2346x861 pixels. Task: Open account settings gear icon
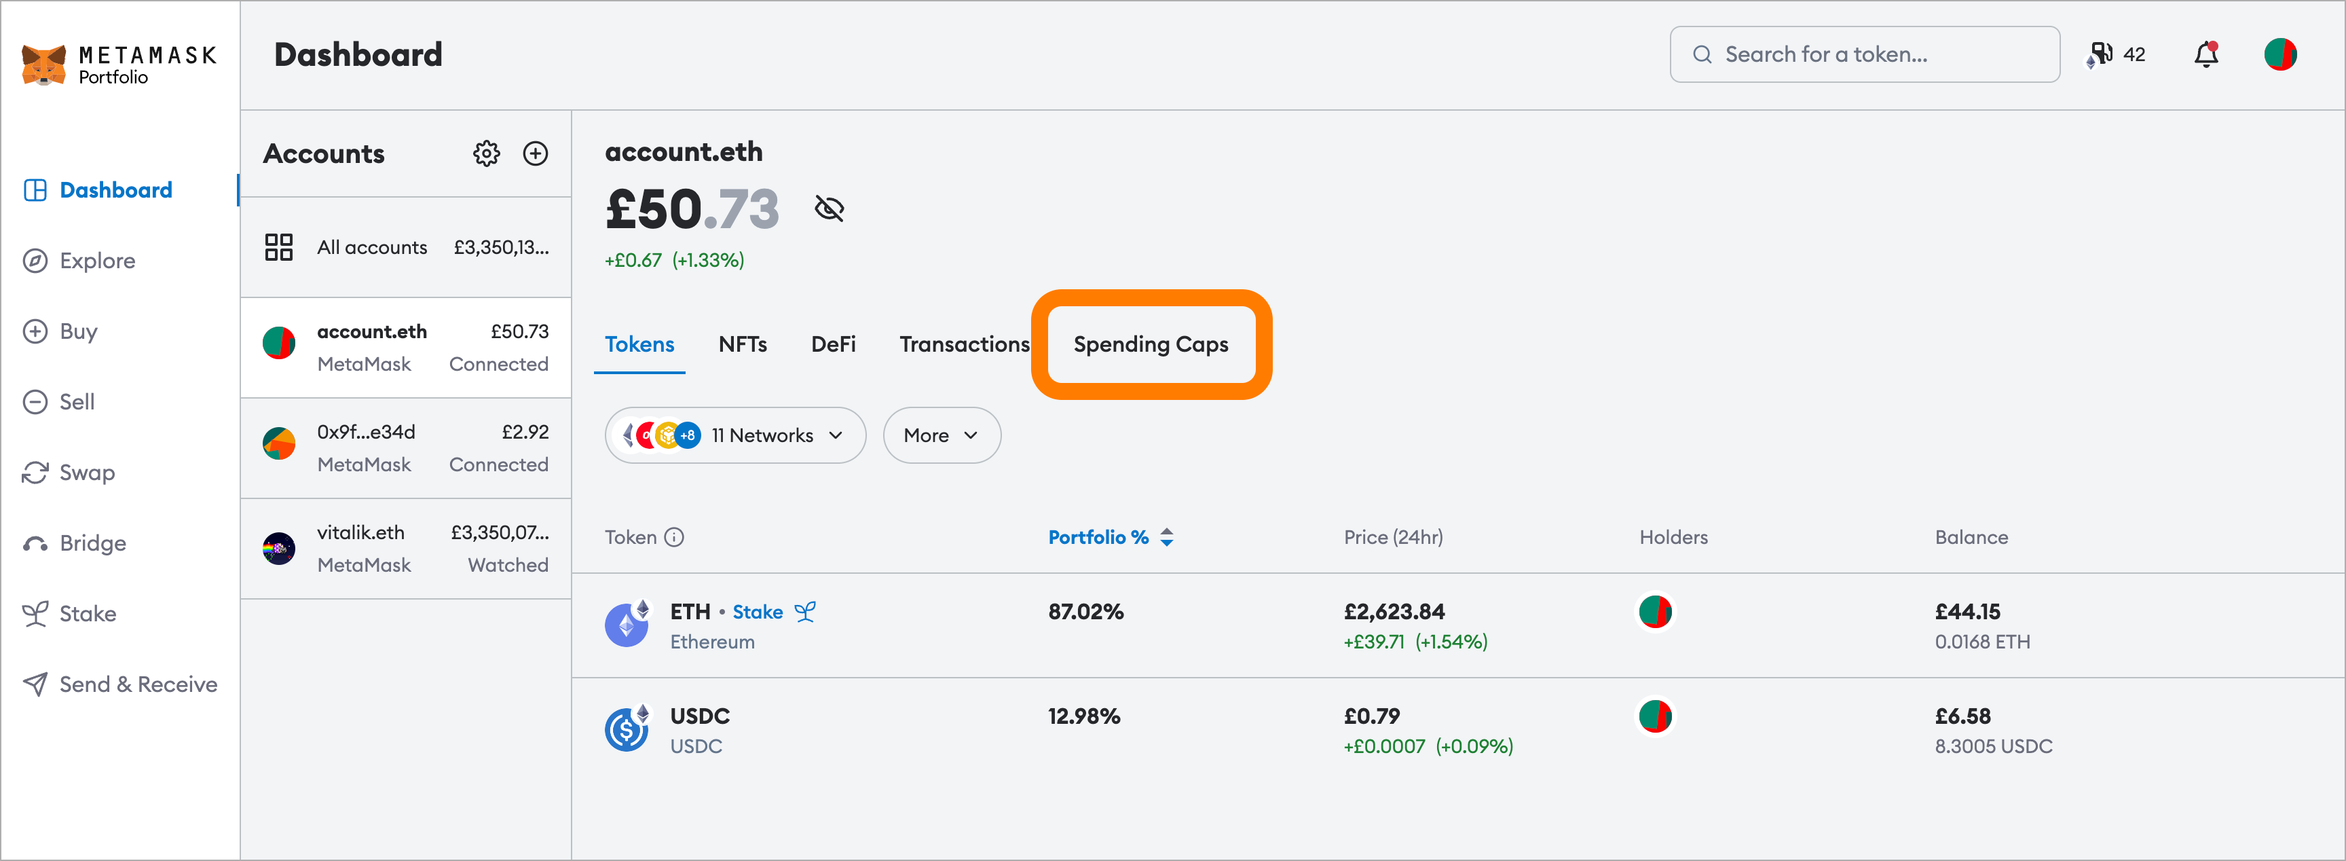tap(486, 153)
